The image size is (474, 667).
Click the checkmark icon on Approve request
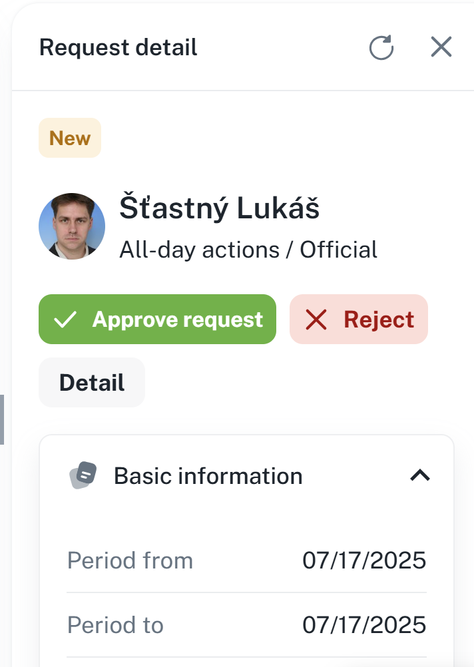pos(65,320)
